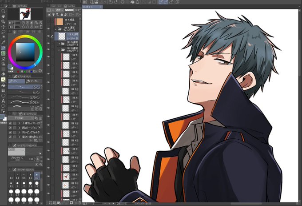Select the Layer panel tab
Screen dimensions: 302x206
70,6
